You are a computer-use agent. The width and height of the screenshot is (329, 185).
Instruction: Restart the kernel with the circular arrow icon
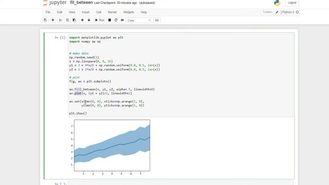[116, 20]
